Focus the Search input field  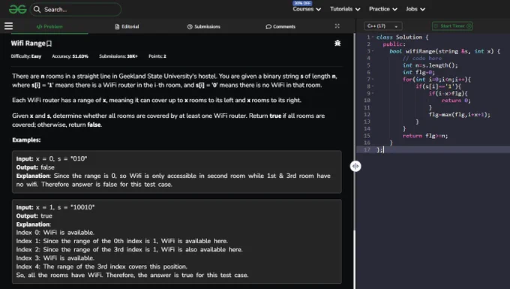coord(76,10)
